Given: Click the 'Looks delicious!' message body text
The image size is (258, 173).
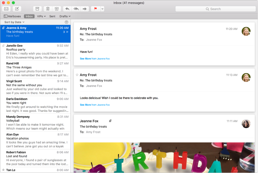Looking at the screenshot, I should [119, 98].
